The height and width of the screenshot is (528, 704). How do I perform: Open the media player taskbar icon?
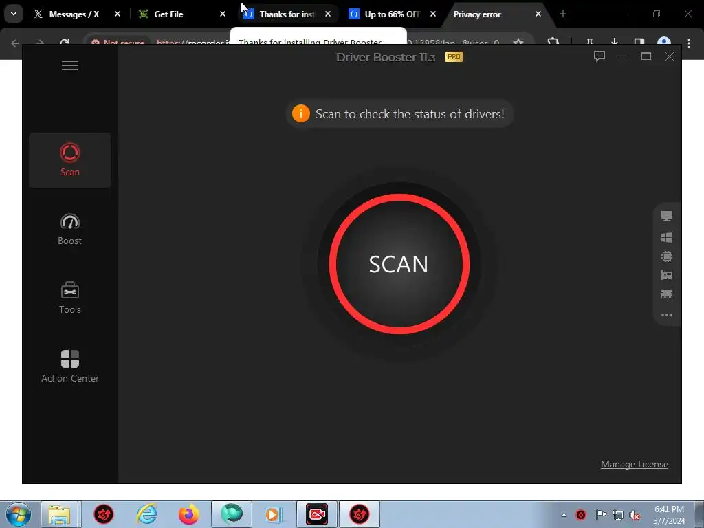click(x=273, y=514)
